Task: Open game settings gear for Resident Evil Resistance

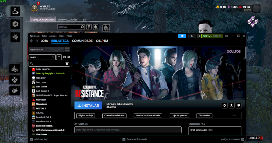Action: click(x=224, y=105)
